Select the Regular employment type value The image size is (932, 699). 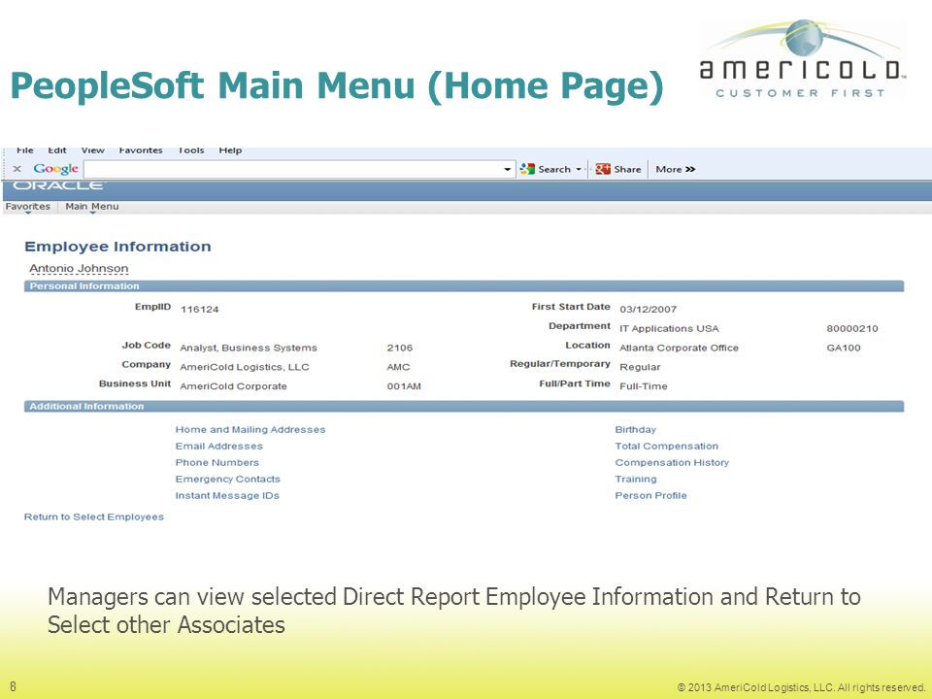pyautogui.click(x=640, y=367)
